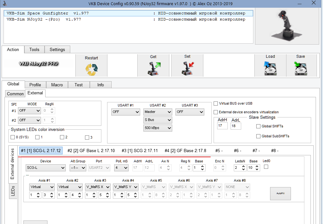
Task: Switch to the vertical LEDs tab
Action: tap(13, 191)
